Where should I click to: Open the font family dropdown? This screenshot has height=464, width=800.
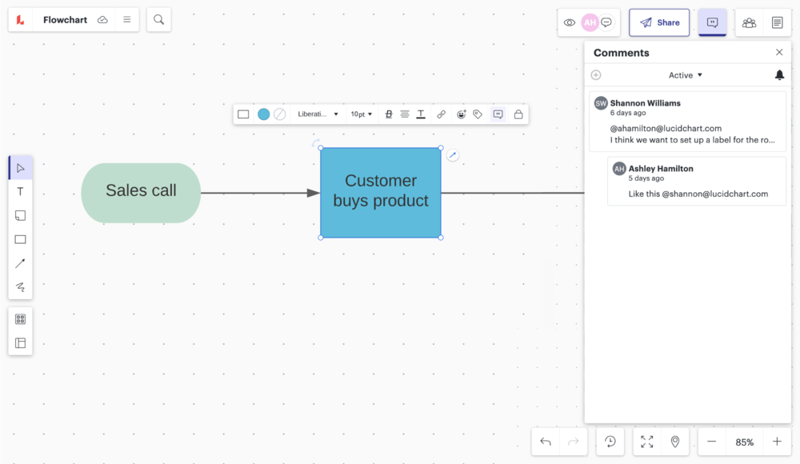318,114
